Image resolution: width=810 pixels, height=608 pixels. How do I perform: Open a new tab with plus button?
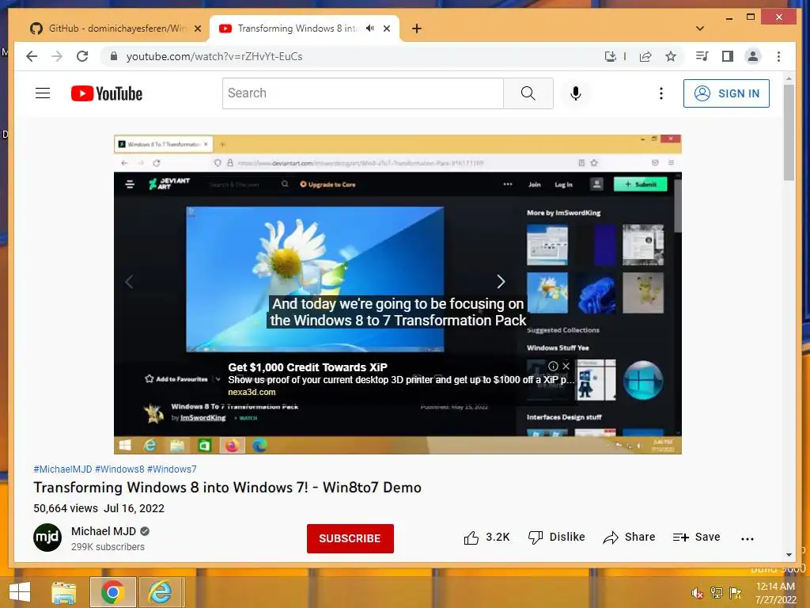tap(416, 29)
